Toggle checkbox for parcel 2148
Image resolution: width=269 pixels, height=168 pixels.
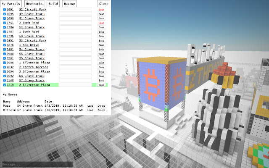click(5, 80)
